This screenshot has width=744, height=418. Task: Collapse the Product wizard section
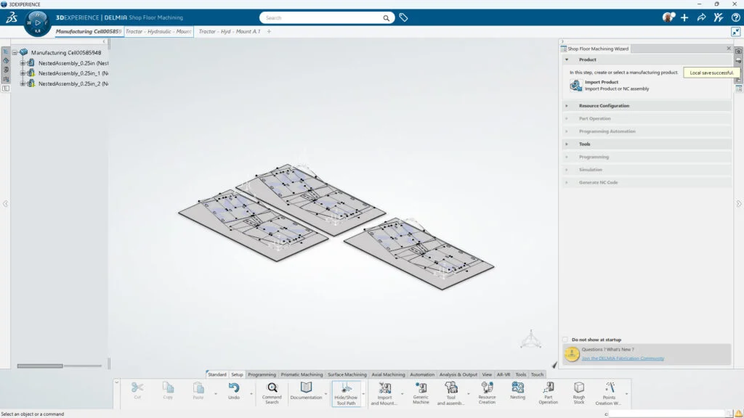(567, 60)
